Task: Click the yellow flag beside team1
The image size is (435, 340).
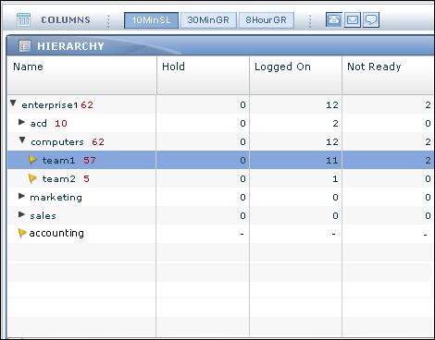Action: pos(32,160)
